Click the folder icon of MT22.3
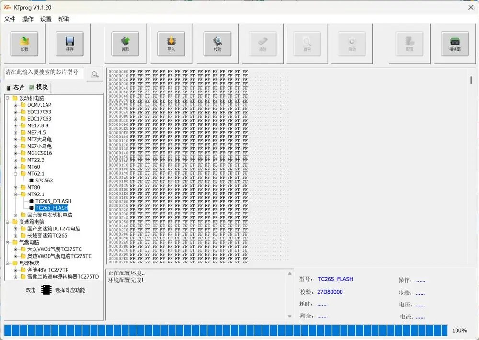This screenshot has width=479, height=340. point(23,160)
